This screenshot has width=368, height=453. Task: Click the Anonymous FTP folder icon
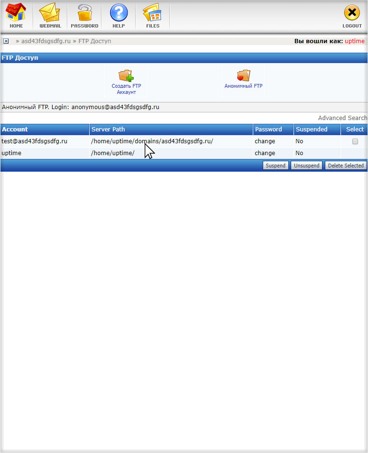(243, 75)
